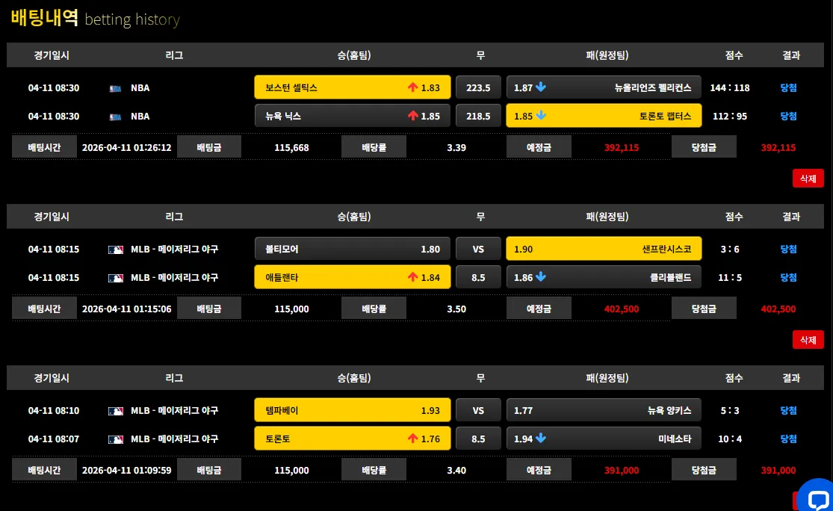
Task: Click the red up arrow next to 1.83
Action: point(413,87)
